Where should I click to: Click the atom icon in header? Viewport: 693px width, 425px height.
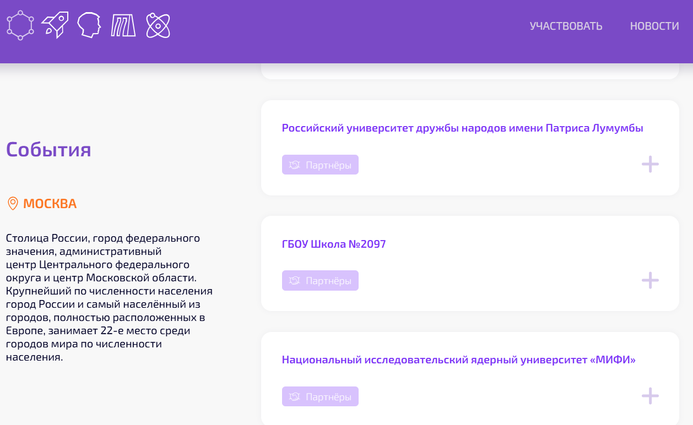coord(158,25)
